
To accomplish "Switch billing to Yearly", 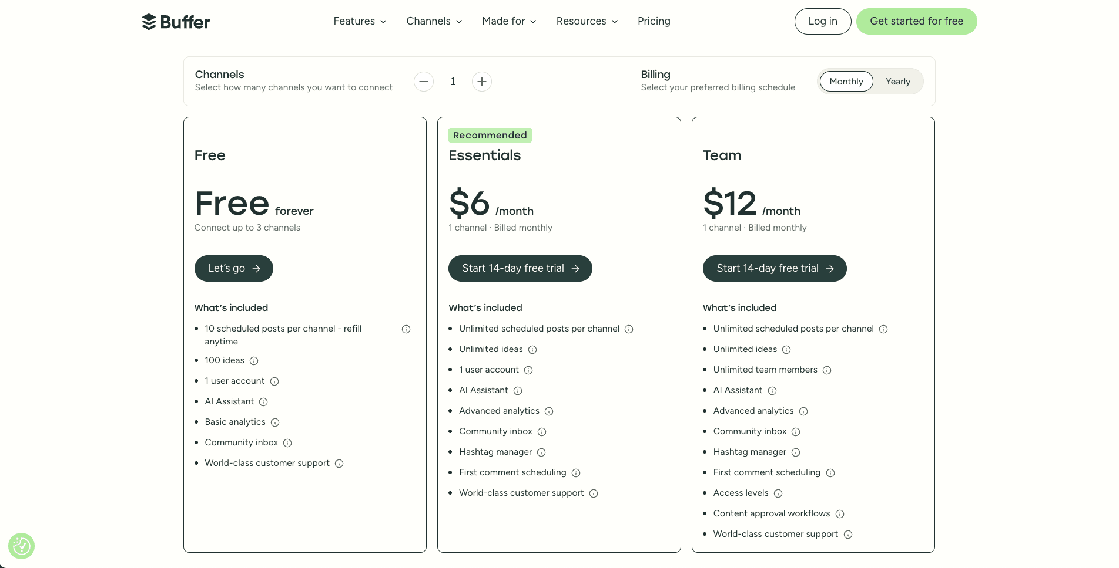I will point(897,82).
